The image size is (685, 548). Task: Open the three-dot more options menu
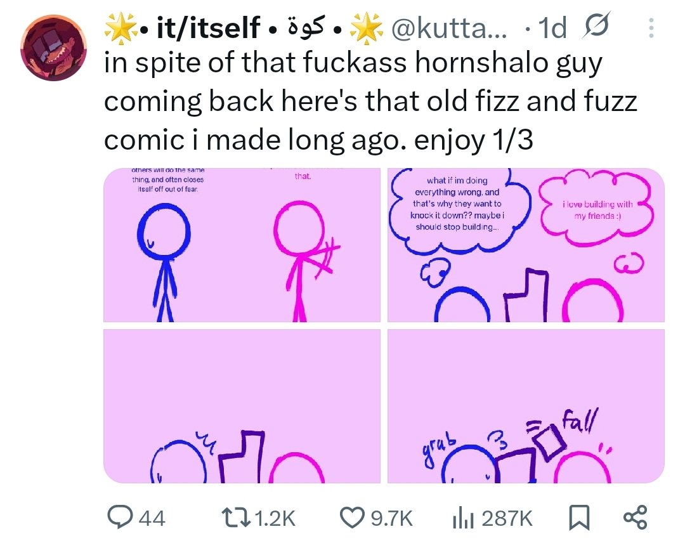tap(651, 27)
